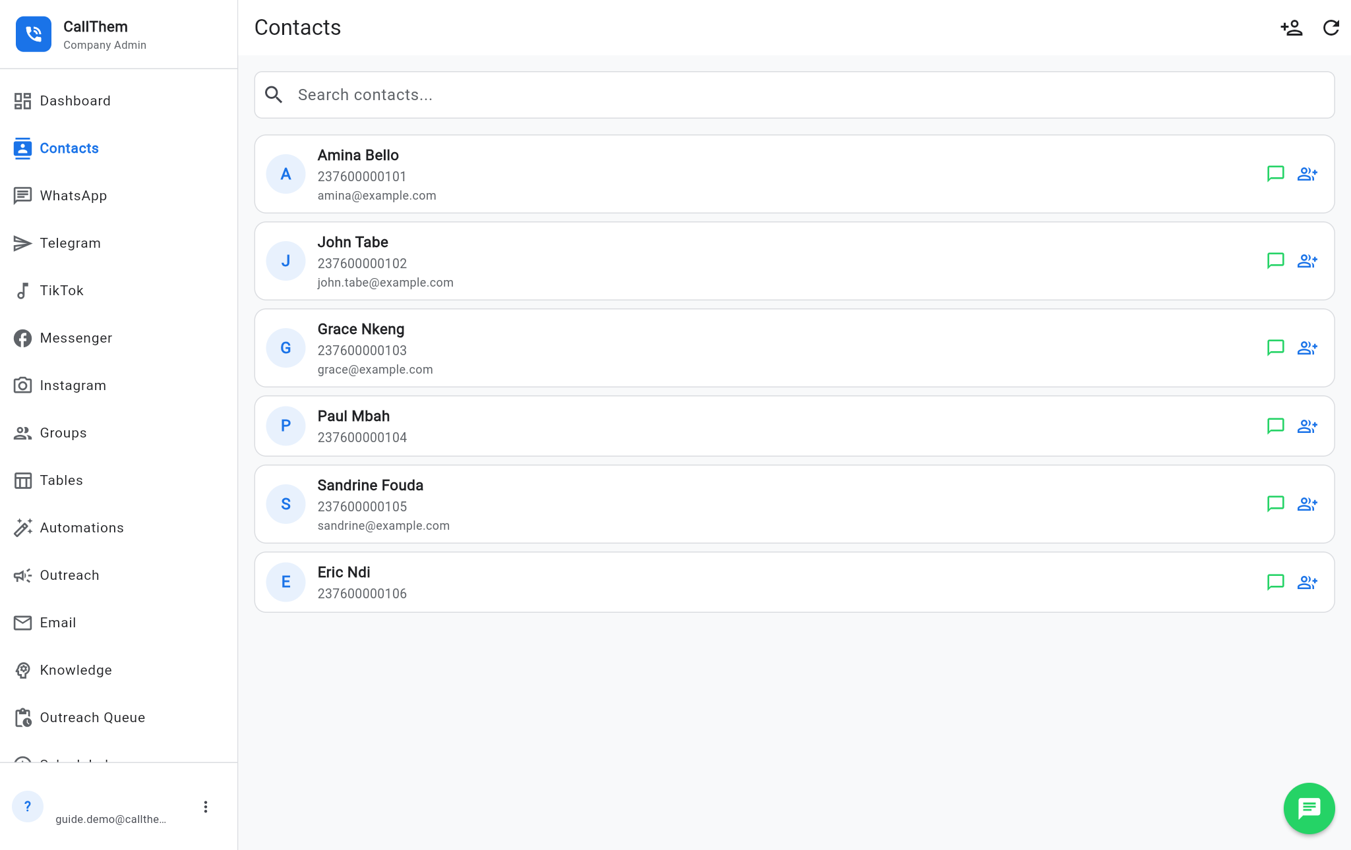Open chat with Grace Nkeng
The height and width of the screenshot is (850, 1351).
[1275, 348]
